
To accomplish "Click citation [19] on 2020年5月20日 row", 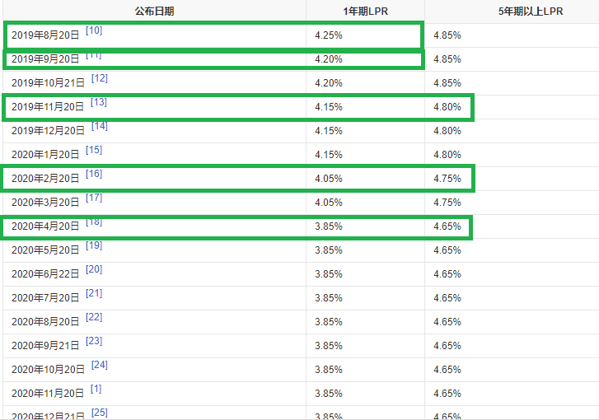I will click(94, 245).
